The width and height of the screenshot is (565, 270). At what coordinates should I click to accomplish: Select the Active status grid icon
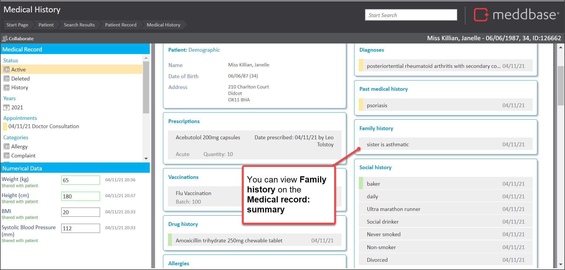pyautogui.click(x=6, y=70)
